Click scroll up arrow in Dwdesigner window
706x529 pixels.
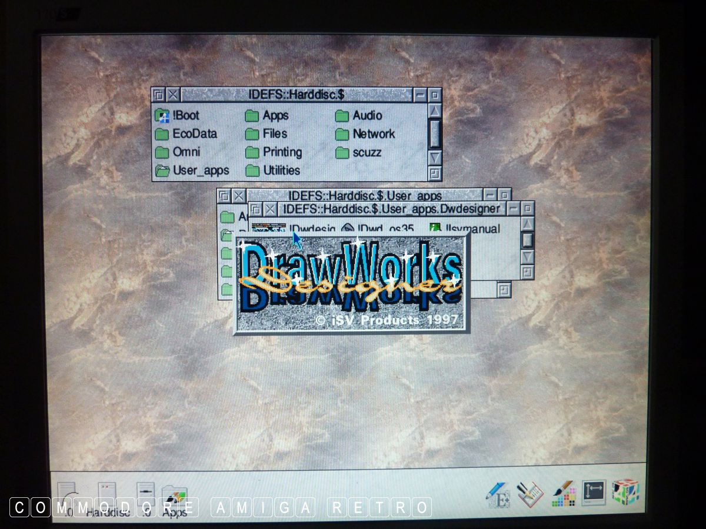(x=527, y=223)
